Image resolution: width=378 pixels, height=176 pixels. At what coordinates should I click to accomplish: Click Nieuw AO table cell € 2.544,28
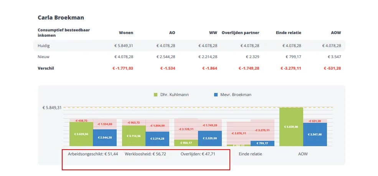[x=166, y=57]
